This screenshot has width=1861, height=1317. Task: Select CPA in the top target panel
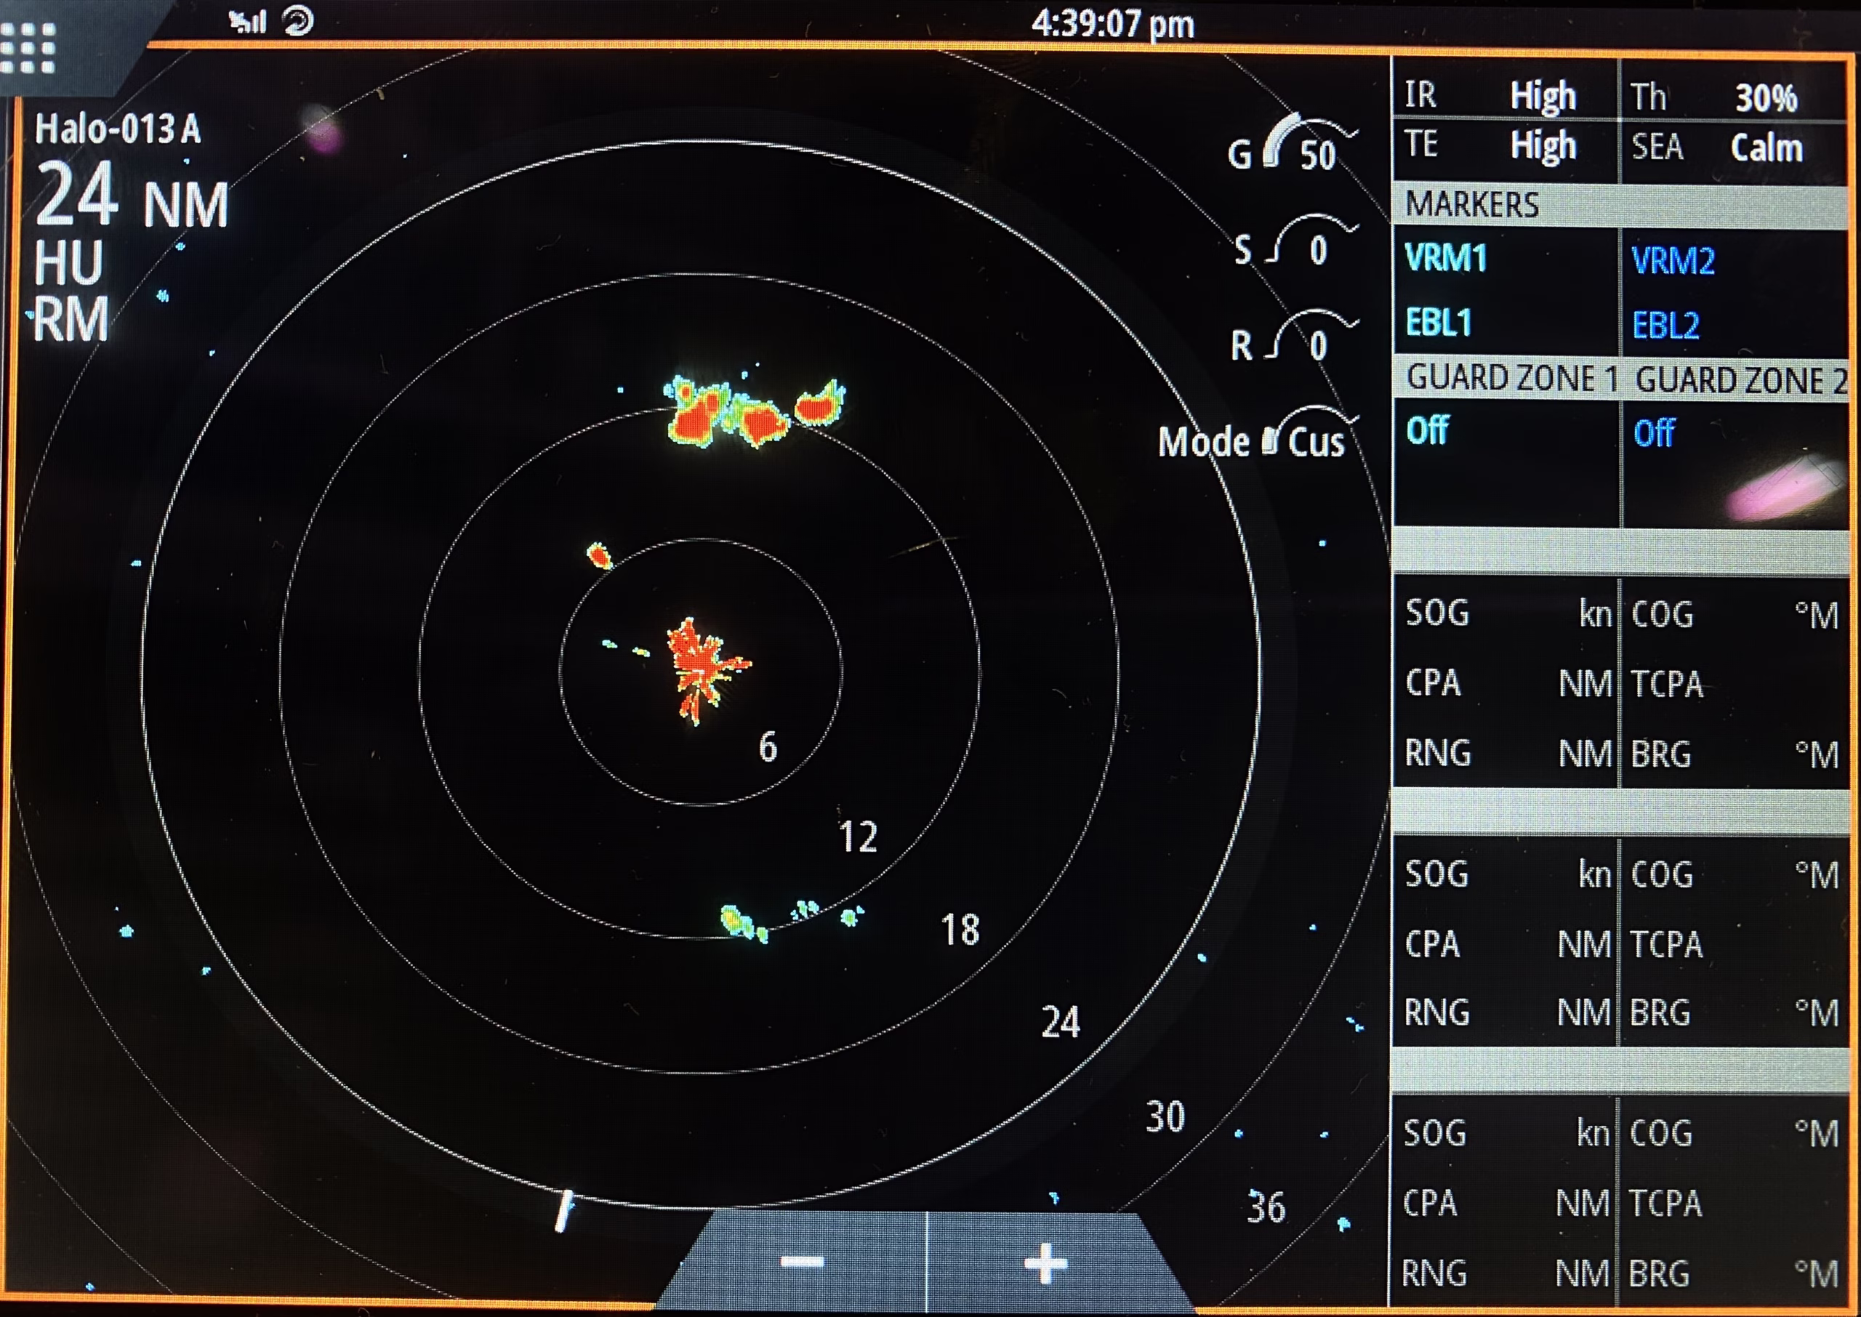click(x=1433, y=682)
